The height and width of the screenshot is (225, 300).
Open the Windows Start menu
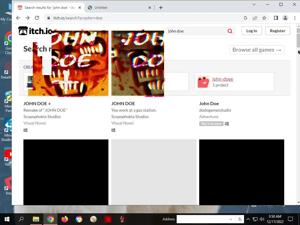[x=7, y=219]
